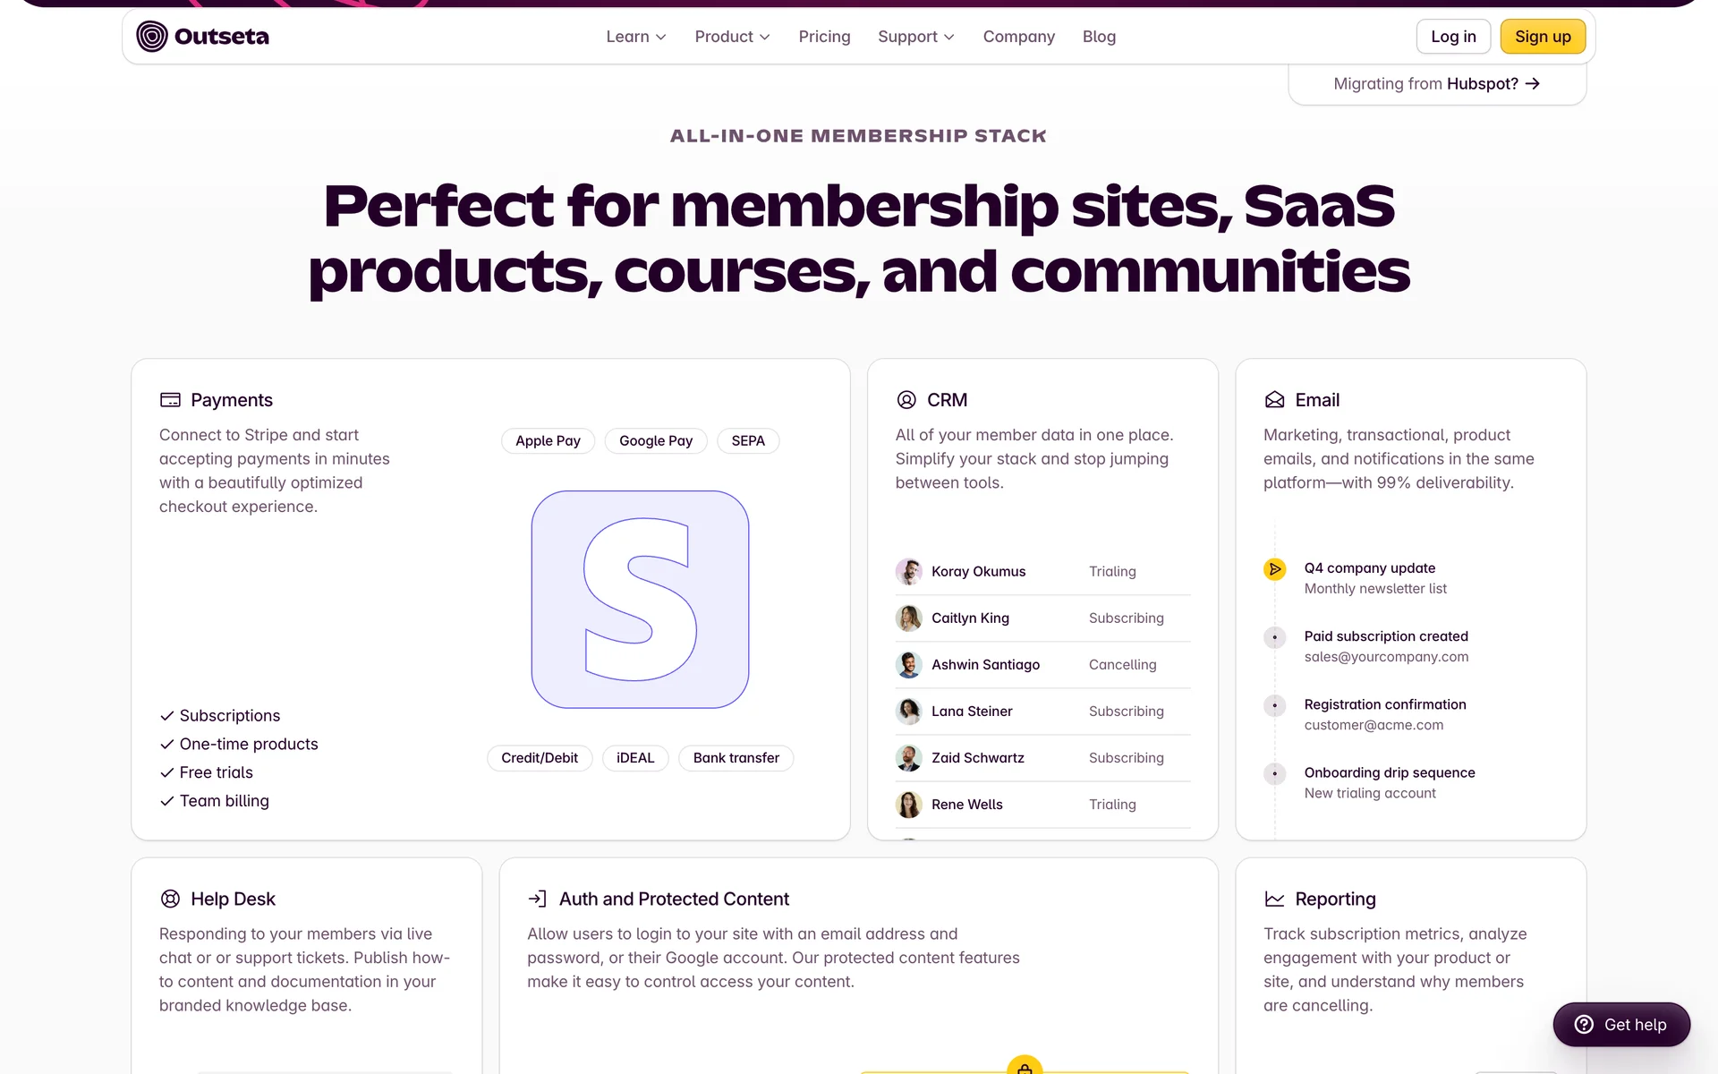1718x1074 pixels.
Task: Click the yellow Q4 company update send icon
Action: click(x=1274, y=569)
